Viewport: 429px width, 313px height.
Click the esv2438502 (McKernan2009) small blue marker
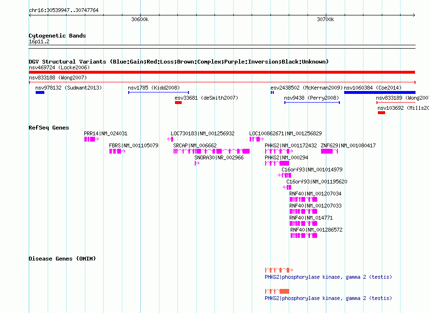[x=272, y=92]
